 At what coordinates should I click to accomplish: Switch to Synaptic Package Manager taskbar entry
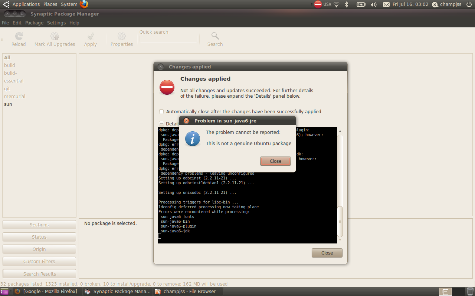tap(118, 292)
